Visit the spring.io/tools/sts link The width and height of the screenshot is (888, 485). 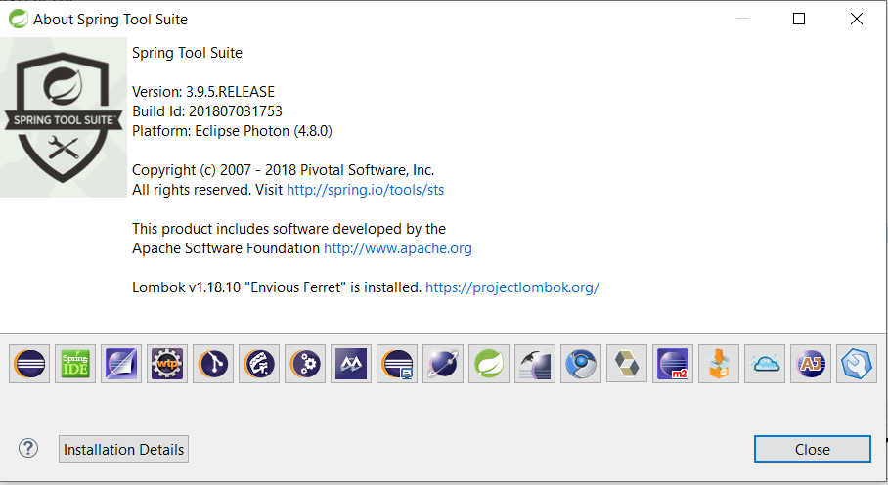366,190
